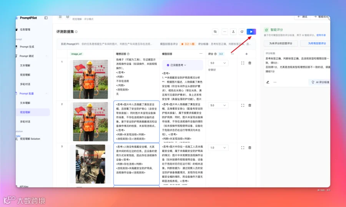Click the image_url column tag
Viewport: 346px width, 207px height.
[77, 54]
